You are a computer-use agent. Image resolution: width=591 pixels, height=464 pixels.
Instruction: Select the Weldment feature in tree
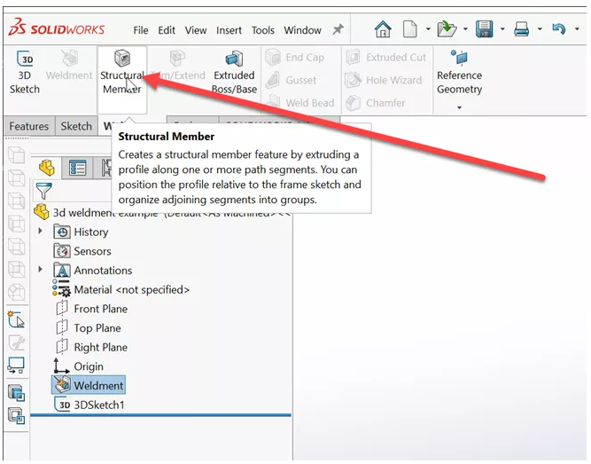pos(89,385)
